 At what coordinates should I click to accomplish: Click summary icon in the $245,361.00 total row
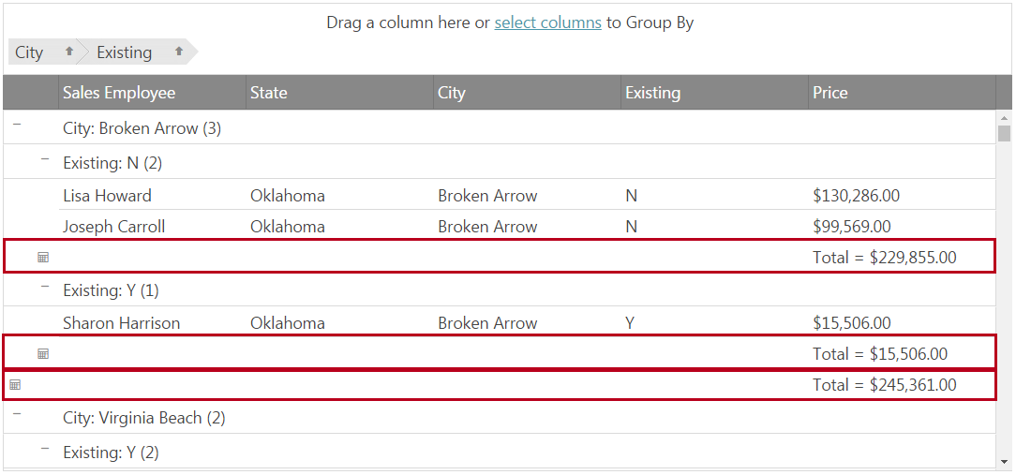point(15,385)
